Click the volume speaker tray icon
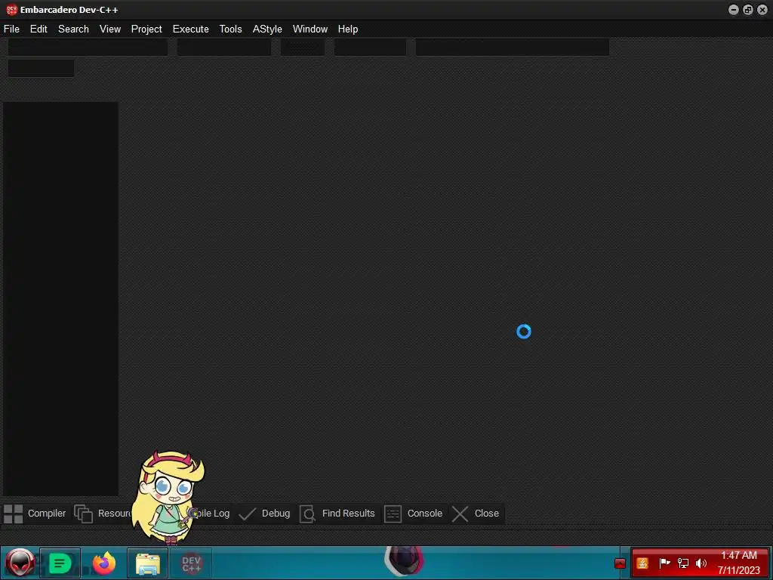Viewport: 773px width, 580px height. 701,563
